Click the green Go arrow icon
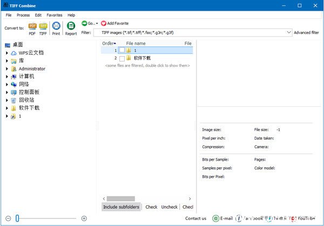 tap(85, 23)
